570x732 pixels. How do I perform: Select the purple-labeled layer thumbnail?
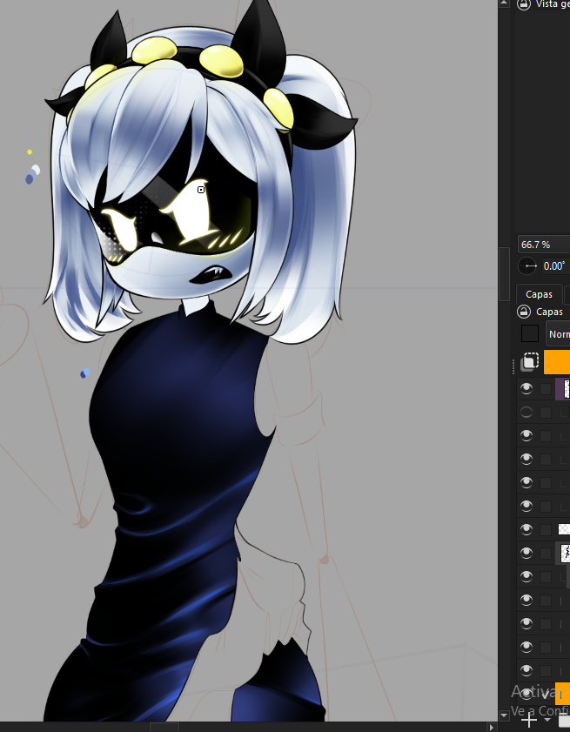pos(567,389)
